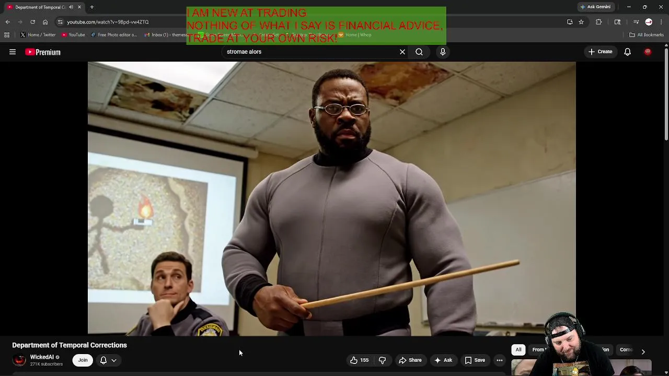Open the Ask AI button

pos(443,360)
